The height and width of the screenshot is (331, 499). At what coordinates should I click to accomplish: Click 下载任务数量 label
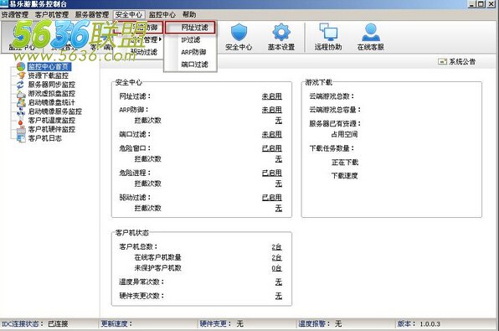click(x=332, y=148)
